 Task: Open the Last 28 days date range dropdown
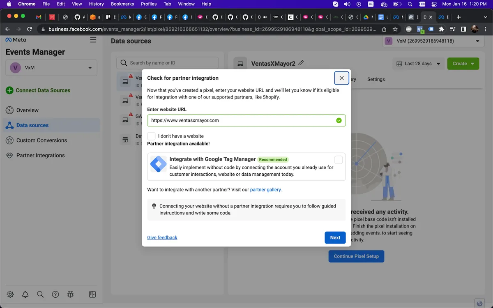tap(418, 64)
